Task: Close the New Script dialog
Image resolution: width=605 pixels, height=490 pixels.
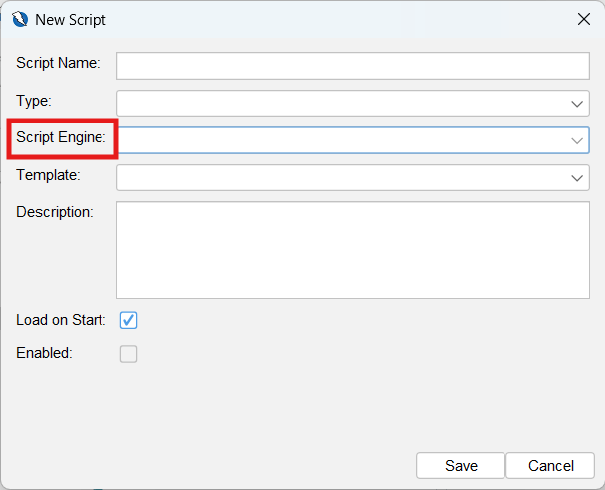Action: 583,19
